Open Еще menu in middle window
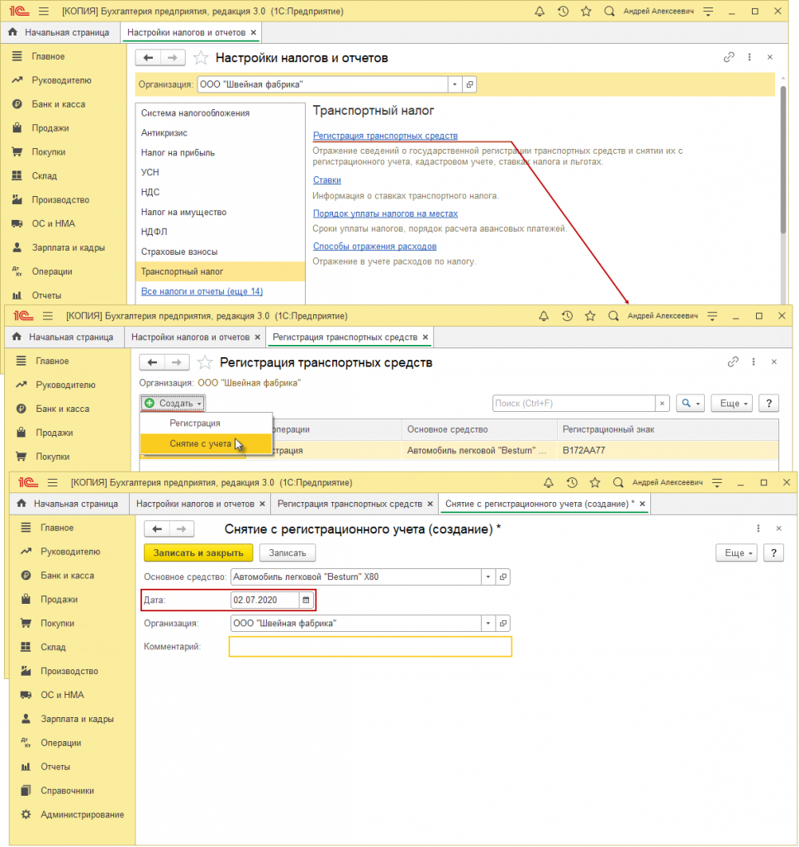The height and width of the screenshot is (847, 799). [x=731, y=404]
